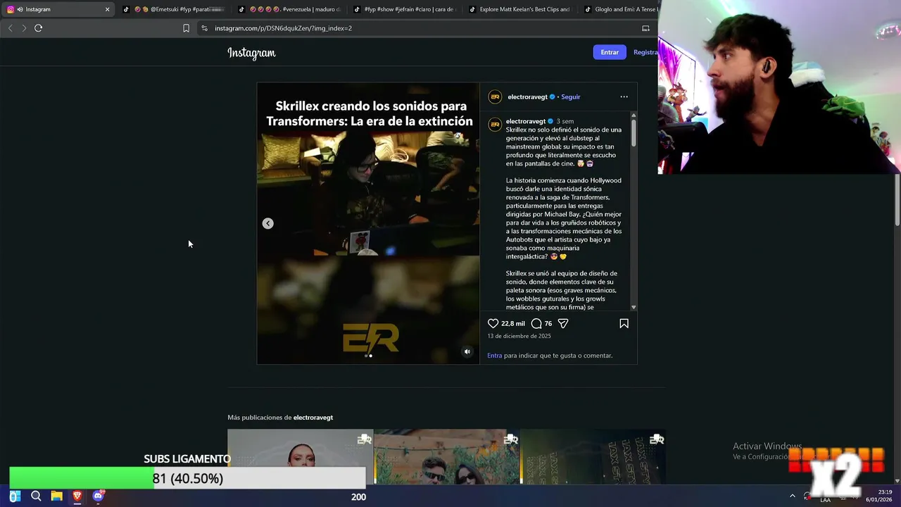The height and width of the screenshot is (507, 901).
Task: Click the electroravegt avatar beside the caption
Action: pos(495,125)
